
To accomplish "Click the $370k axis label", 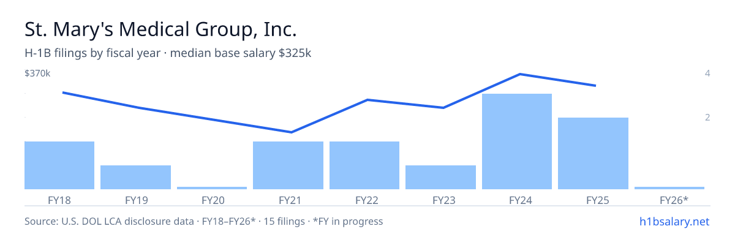I will tap(37, 73).
